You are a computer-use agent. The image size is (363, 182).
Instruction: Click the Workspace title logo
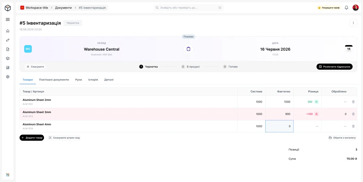coord(22,8)
